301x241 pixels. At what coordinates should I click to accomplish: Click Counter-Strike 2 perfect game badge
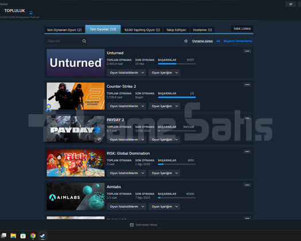(x=49, y=107)
